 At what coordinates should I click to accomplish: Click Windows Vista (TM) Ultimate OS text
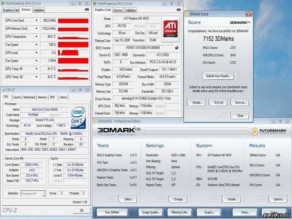pyautogui.click(x=224, y=185)
